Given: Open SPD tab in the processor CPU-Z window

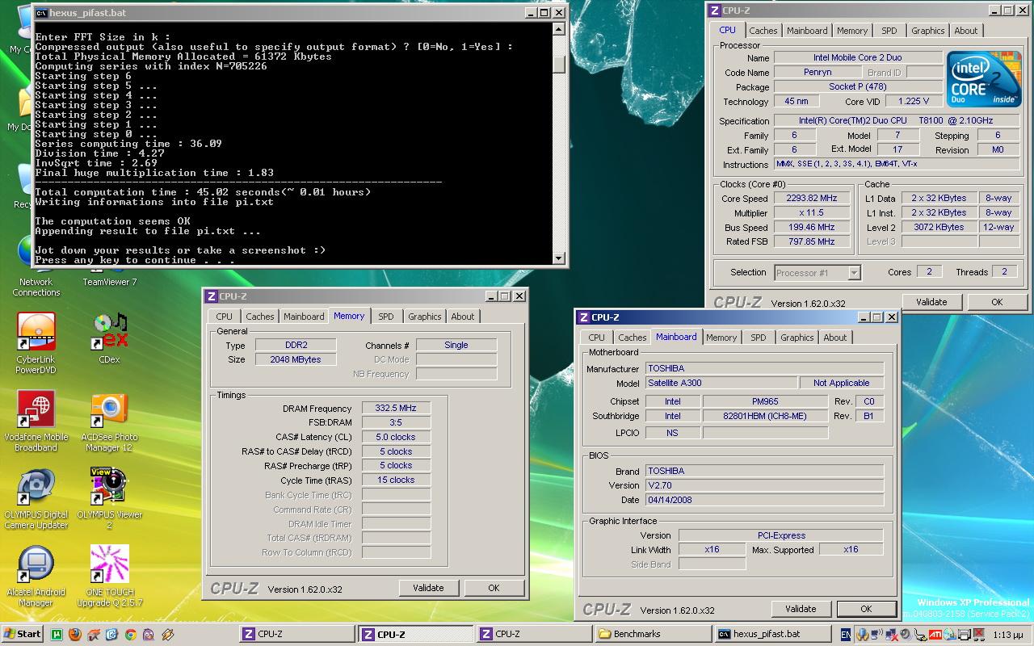Looking at the screenshot, I should click(889, 31).
